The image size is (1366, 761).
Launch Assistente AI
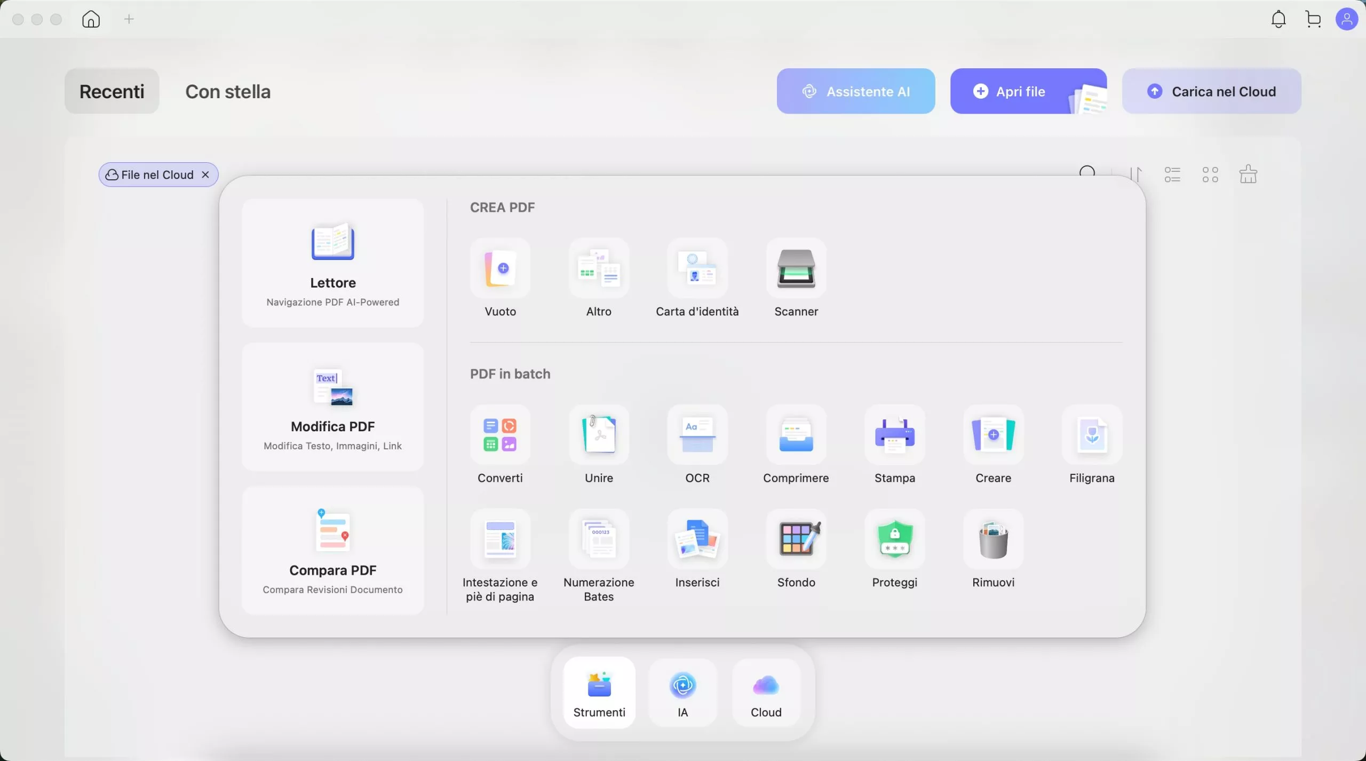pos(855,91)
